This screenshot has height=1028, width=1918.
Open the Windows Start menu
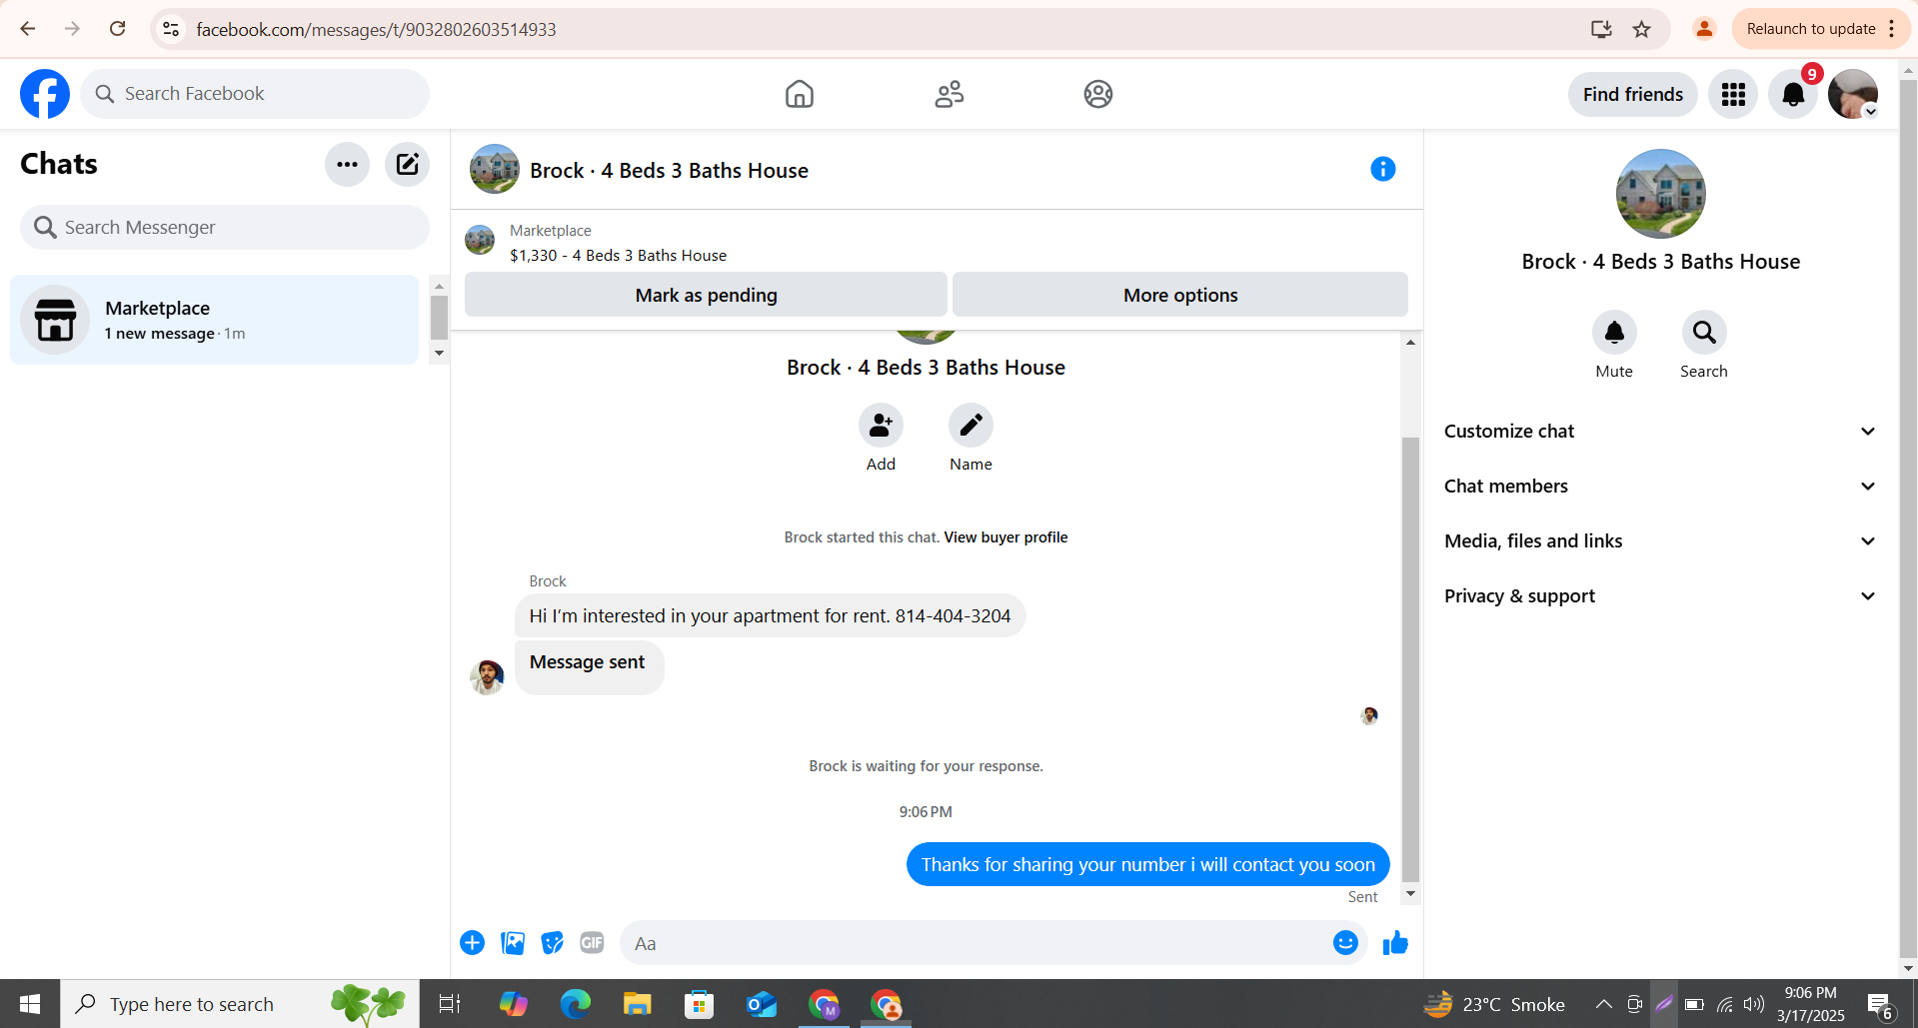click(30, 1004)
